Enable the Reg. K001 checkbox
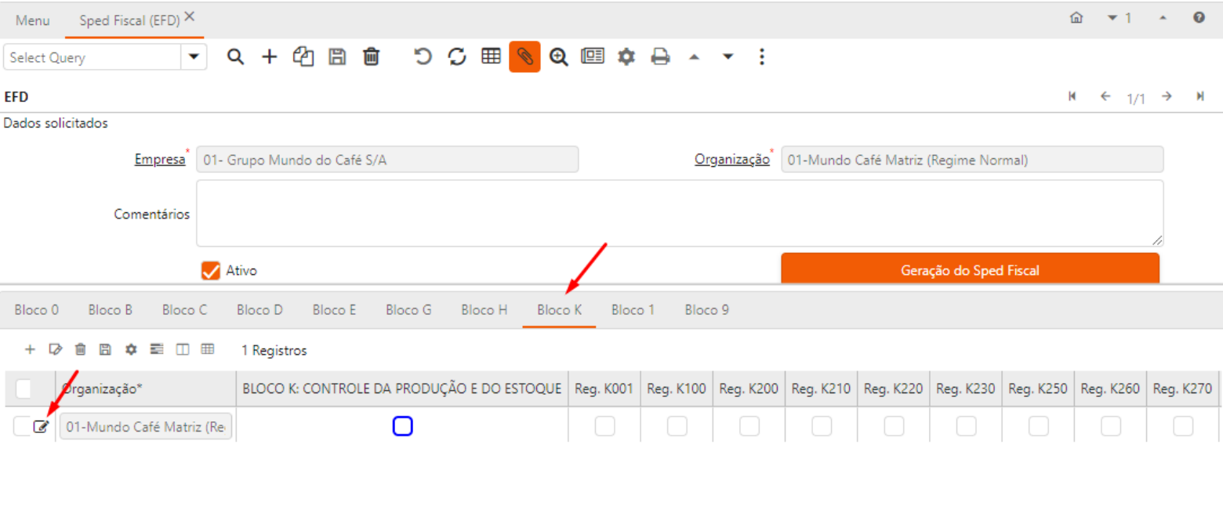This screenshot has height=513, width=1223. pos(604,426)
